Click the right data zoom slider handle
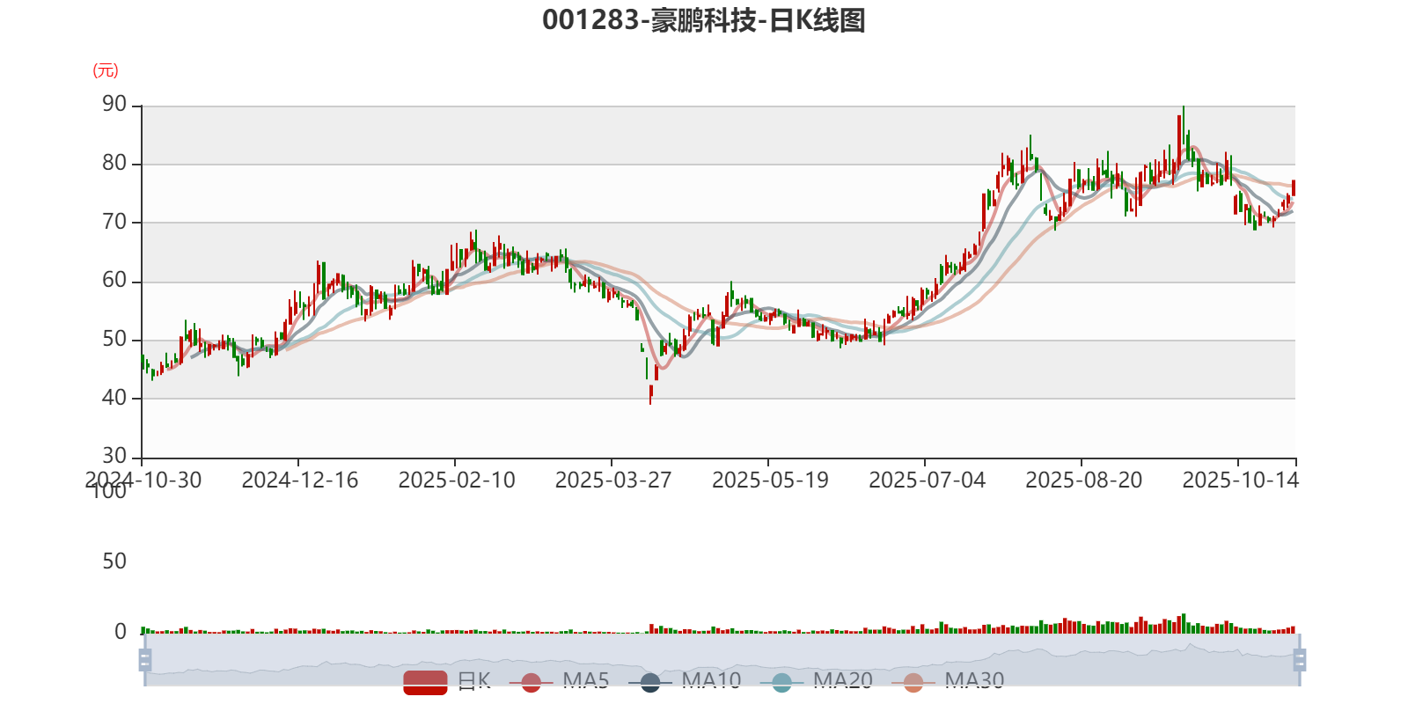 pos(1299,659)
